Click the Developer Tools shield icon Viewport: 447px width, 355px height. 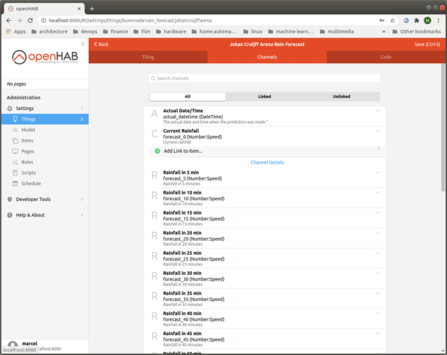tap(10, 199)
